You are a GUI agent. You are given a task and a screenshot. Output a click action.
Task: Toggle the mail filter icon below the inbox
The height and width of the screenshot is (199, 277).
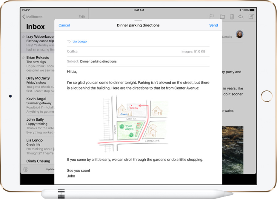tap(26, 169)
